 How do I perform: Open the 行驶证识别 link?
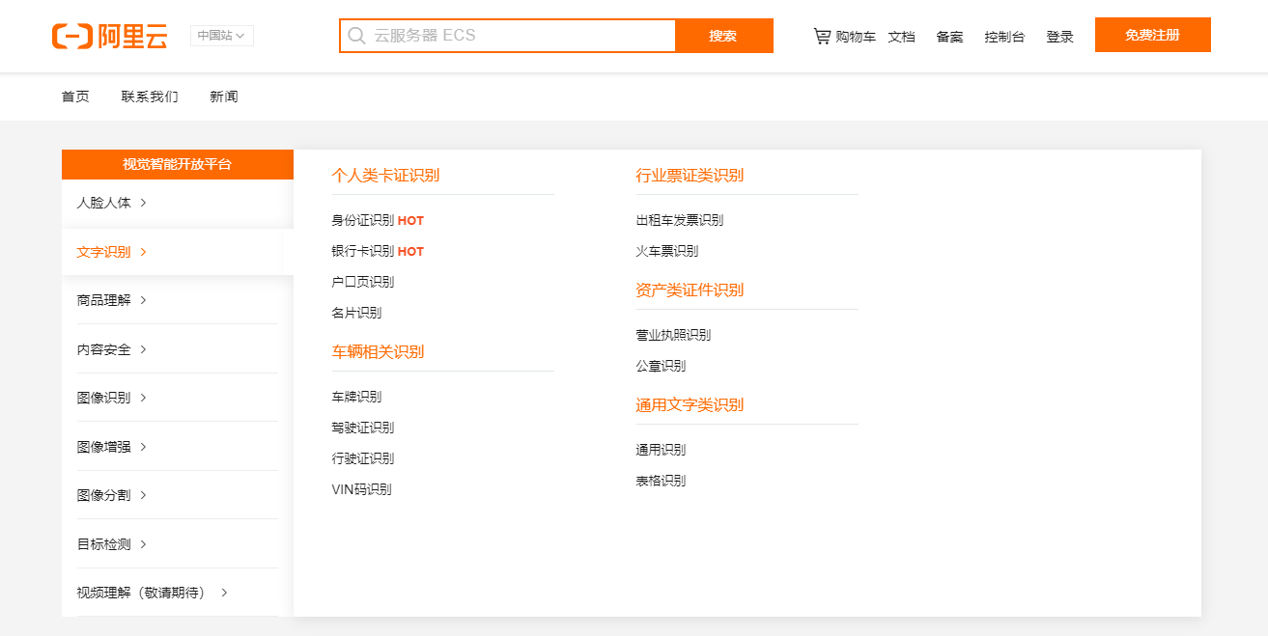(x=363, y=458)
